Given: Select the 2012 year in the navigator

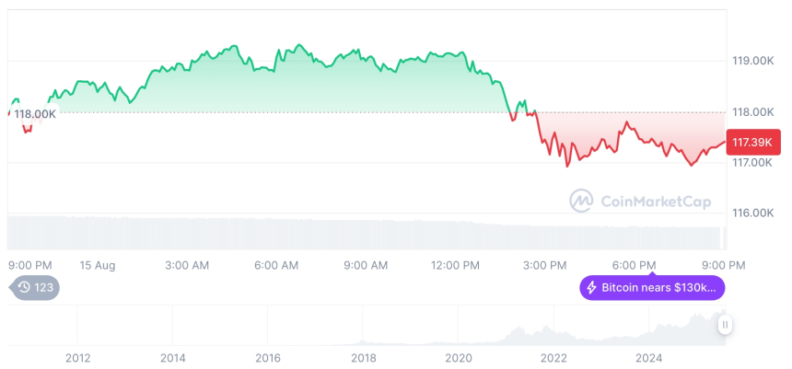Looking at the screenshot, I should click(x=77, y=357).
